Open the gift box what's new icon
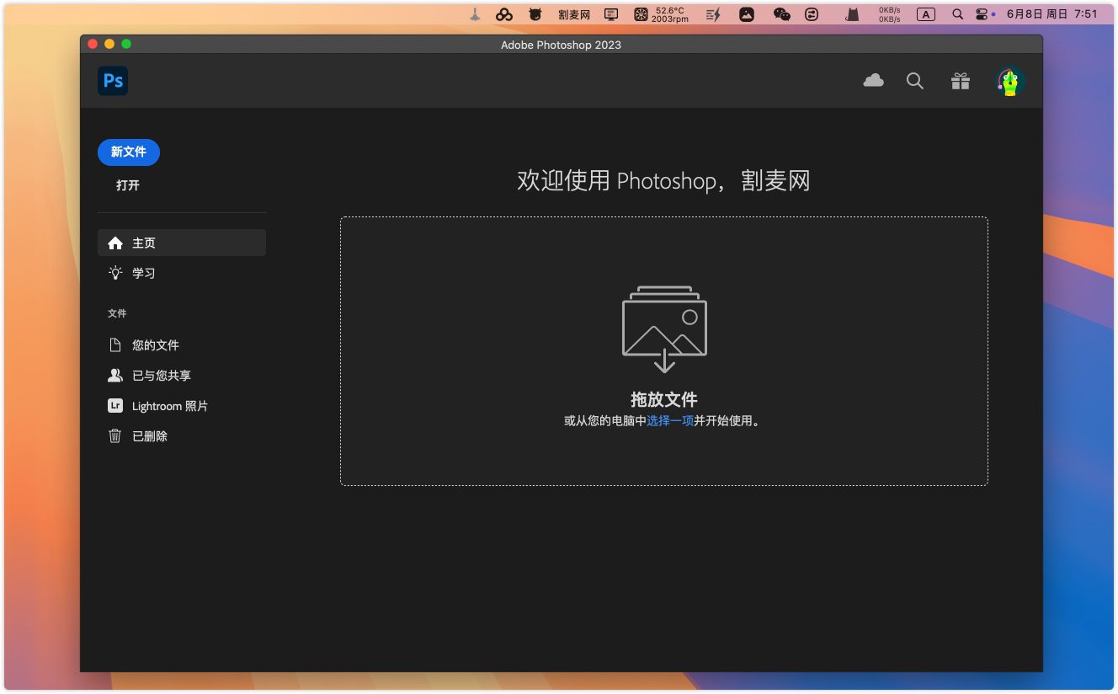Image resolution: width=1118 pixels, height=694 pixels. [x=961, y=81]
